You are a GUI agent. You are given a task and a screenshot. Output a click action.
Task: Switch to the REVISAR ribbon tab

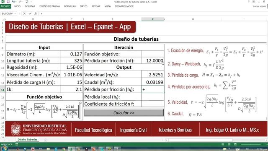(x=96, y=6)
